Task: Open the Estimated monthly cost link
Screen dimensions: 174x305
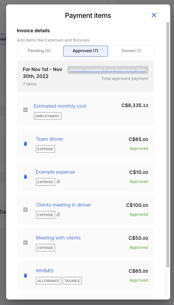Action: [60, 106]
